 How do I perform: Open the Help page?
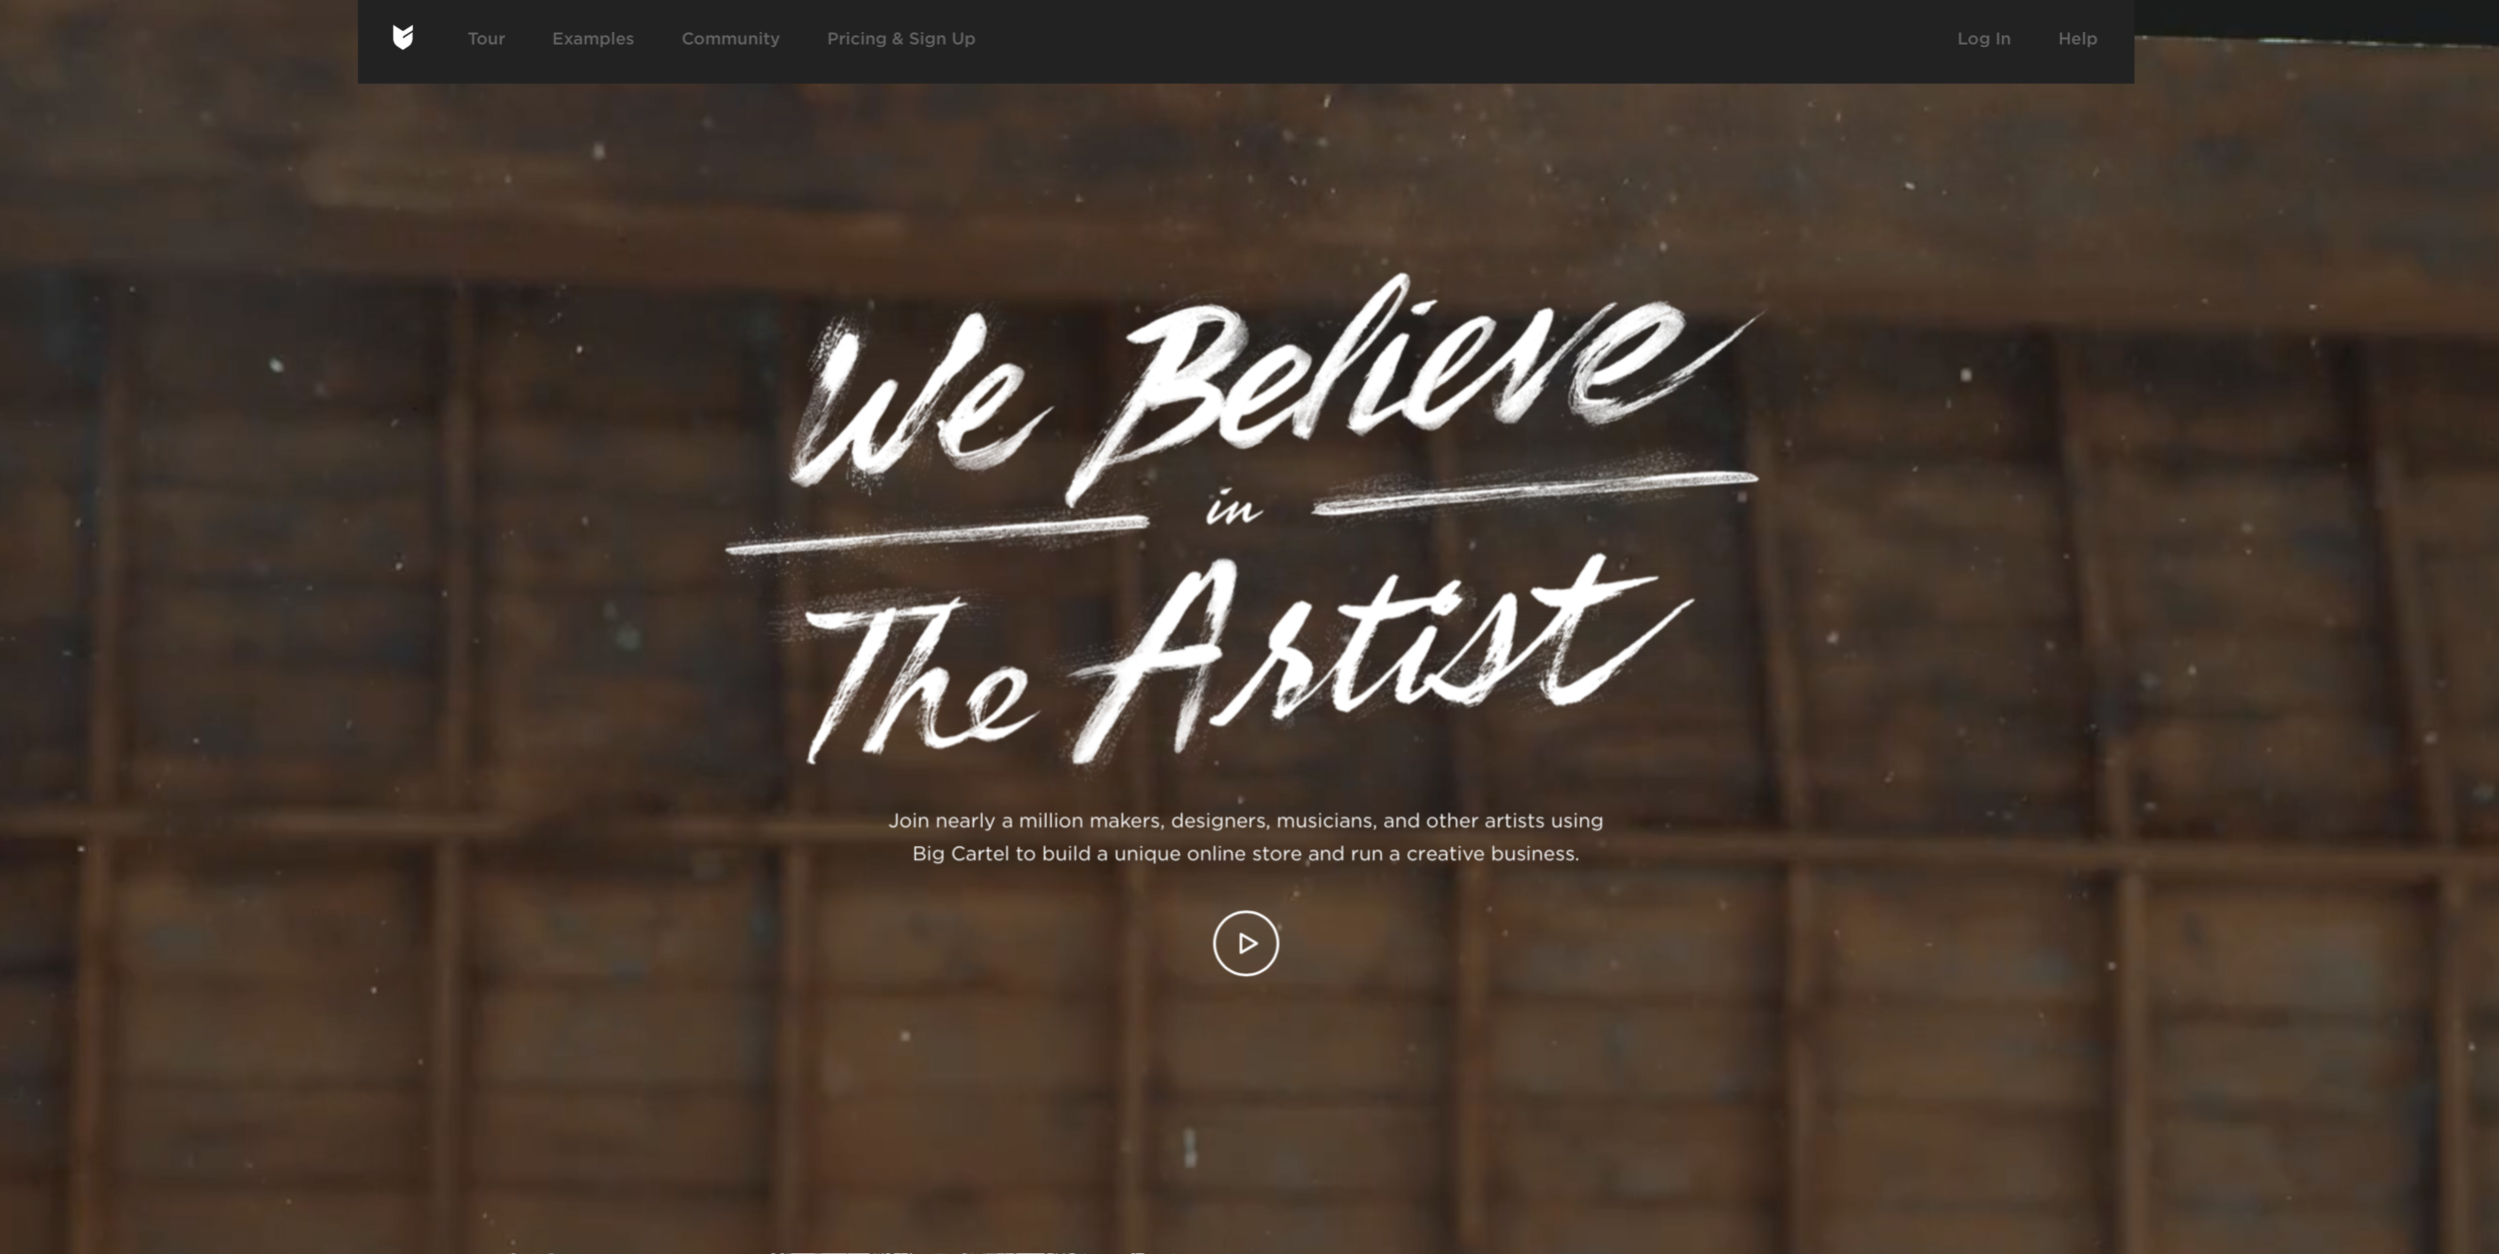tap(2077, 39)
